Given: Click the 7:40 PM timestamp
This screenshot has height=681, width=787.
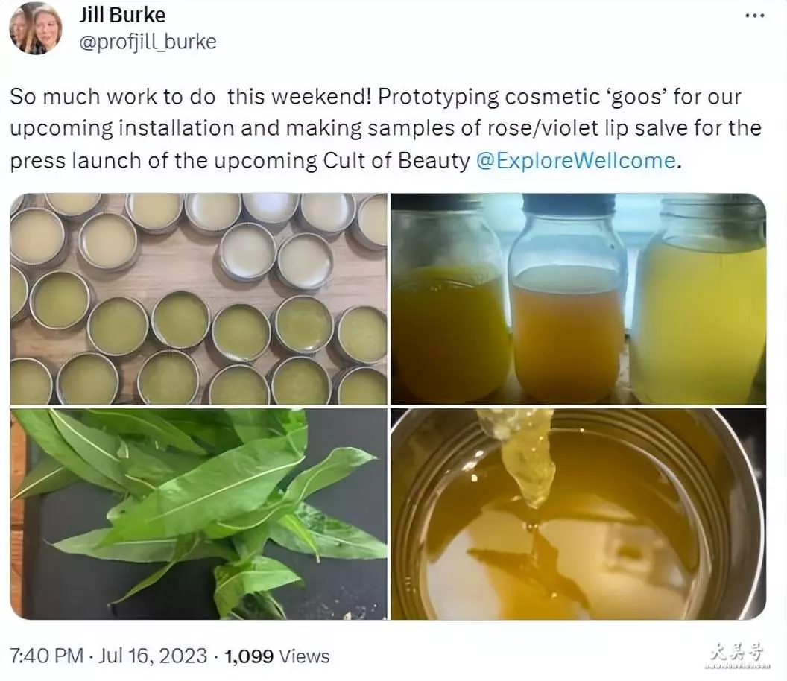Looking at the screenshot, I should pyautogui.click(x=47, y=656).
